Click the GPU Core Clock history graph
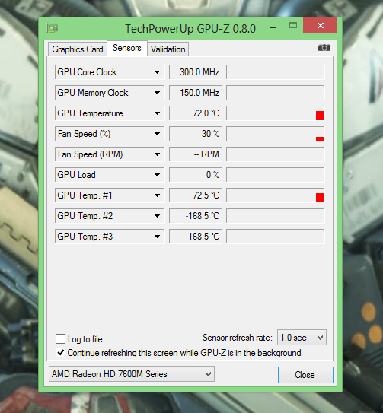The height and width of the screenshot is (413, 383). click(276, 72)
